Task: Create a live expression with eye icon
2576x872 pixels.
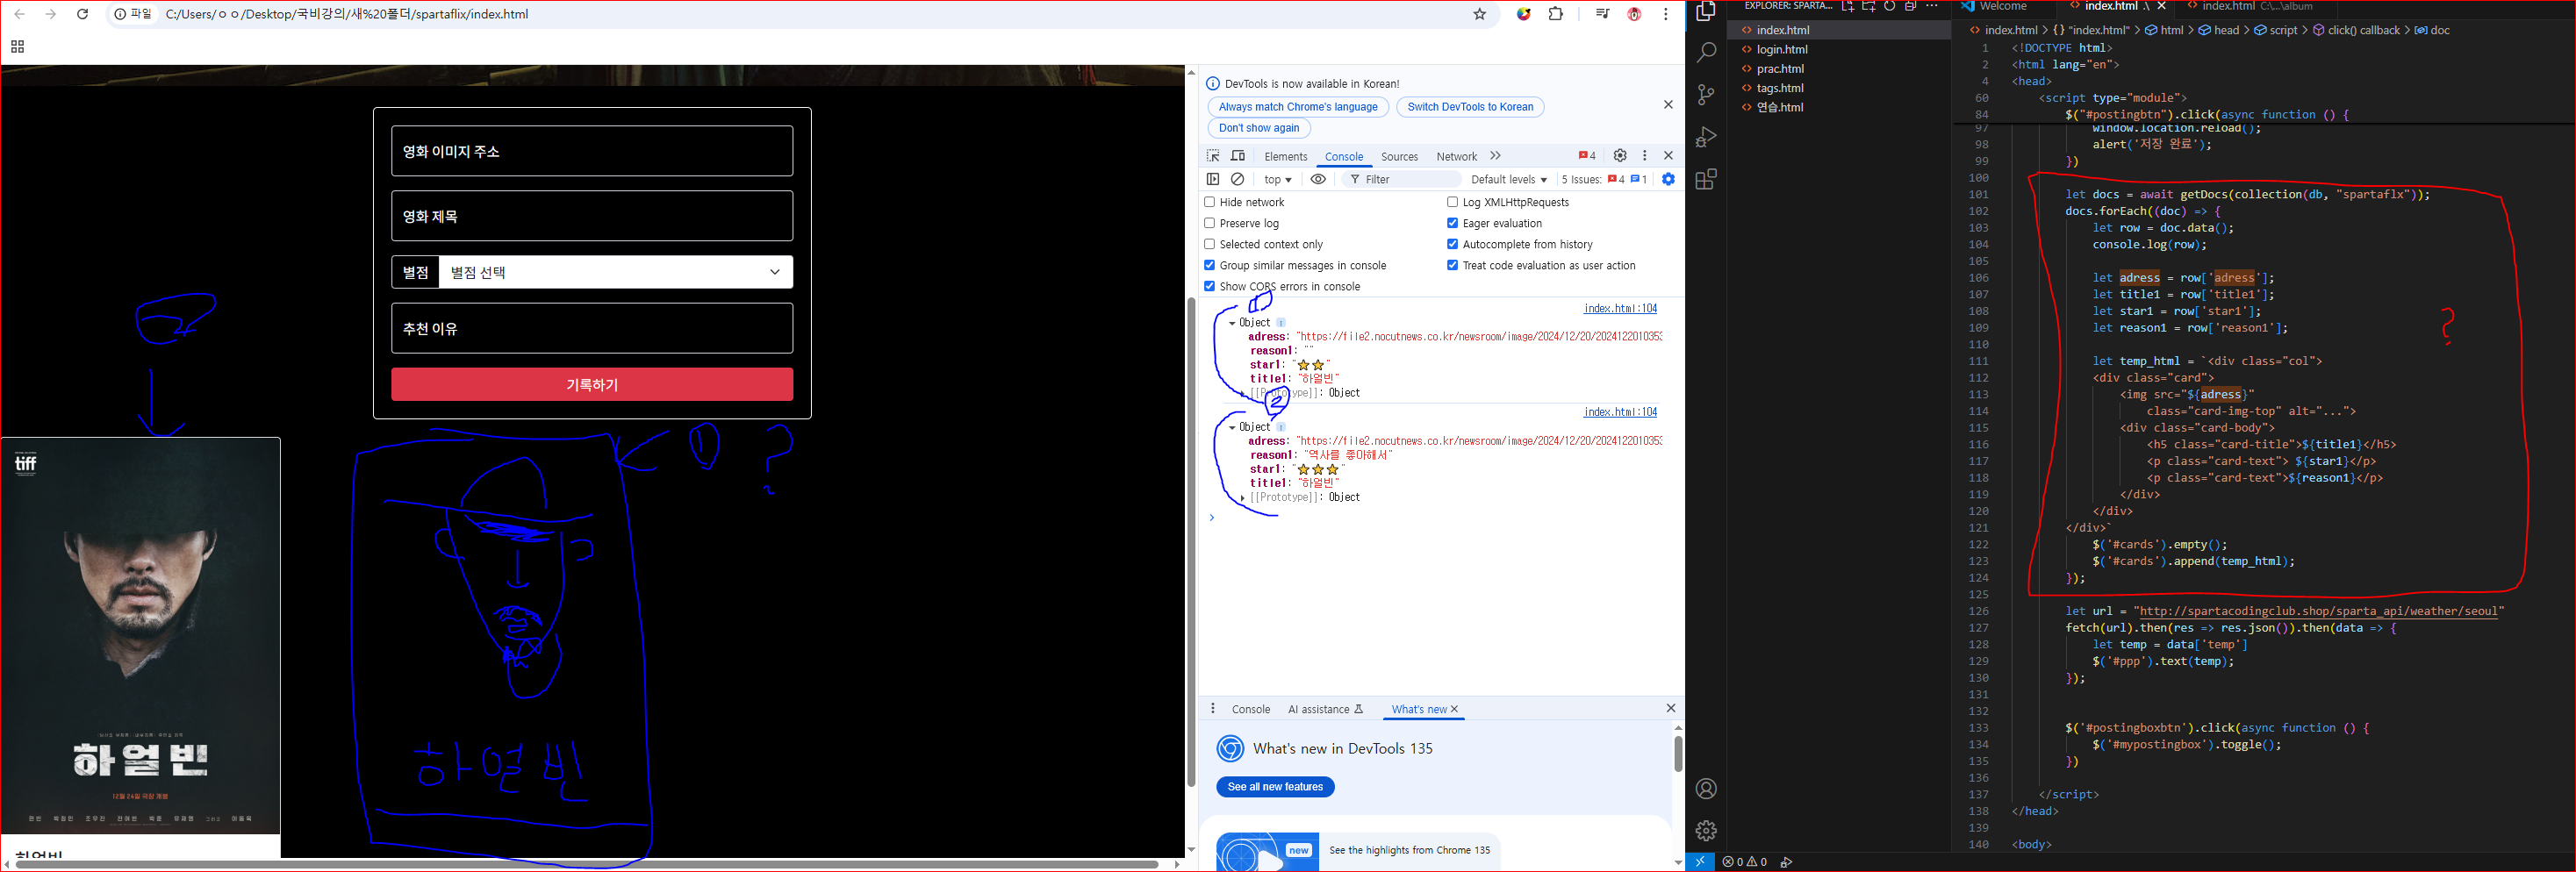Action: point(1319,179)
